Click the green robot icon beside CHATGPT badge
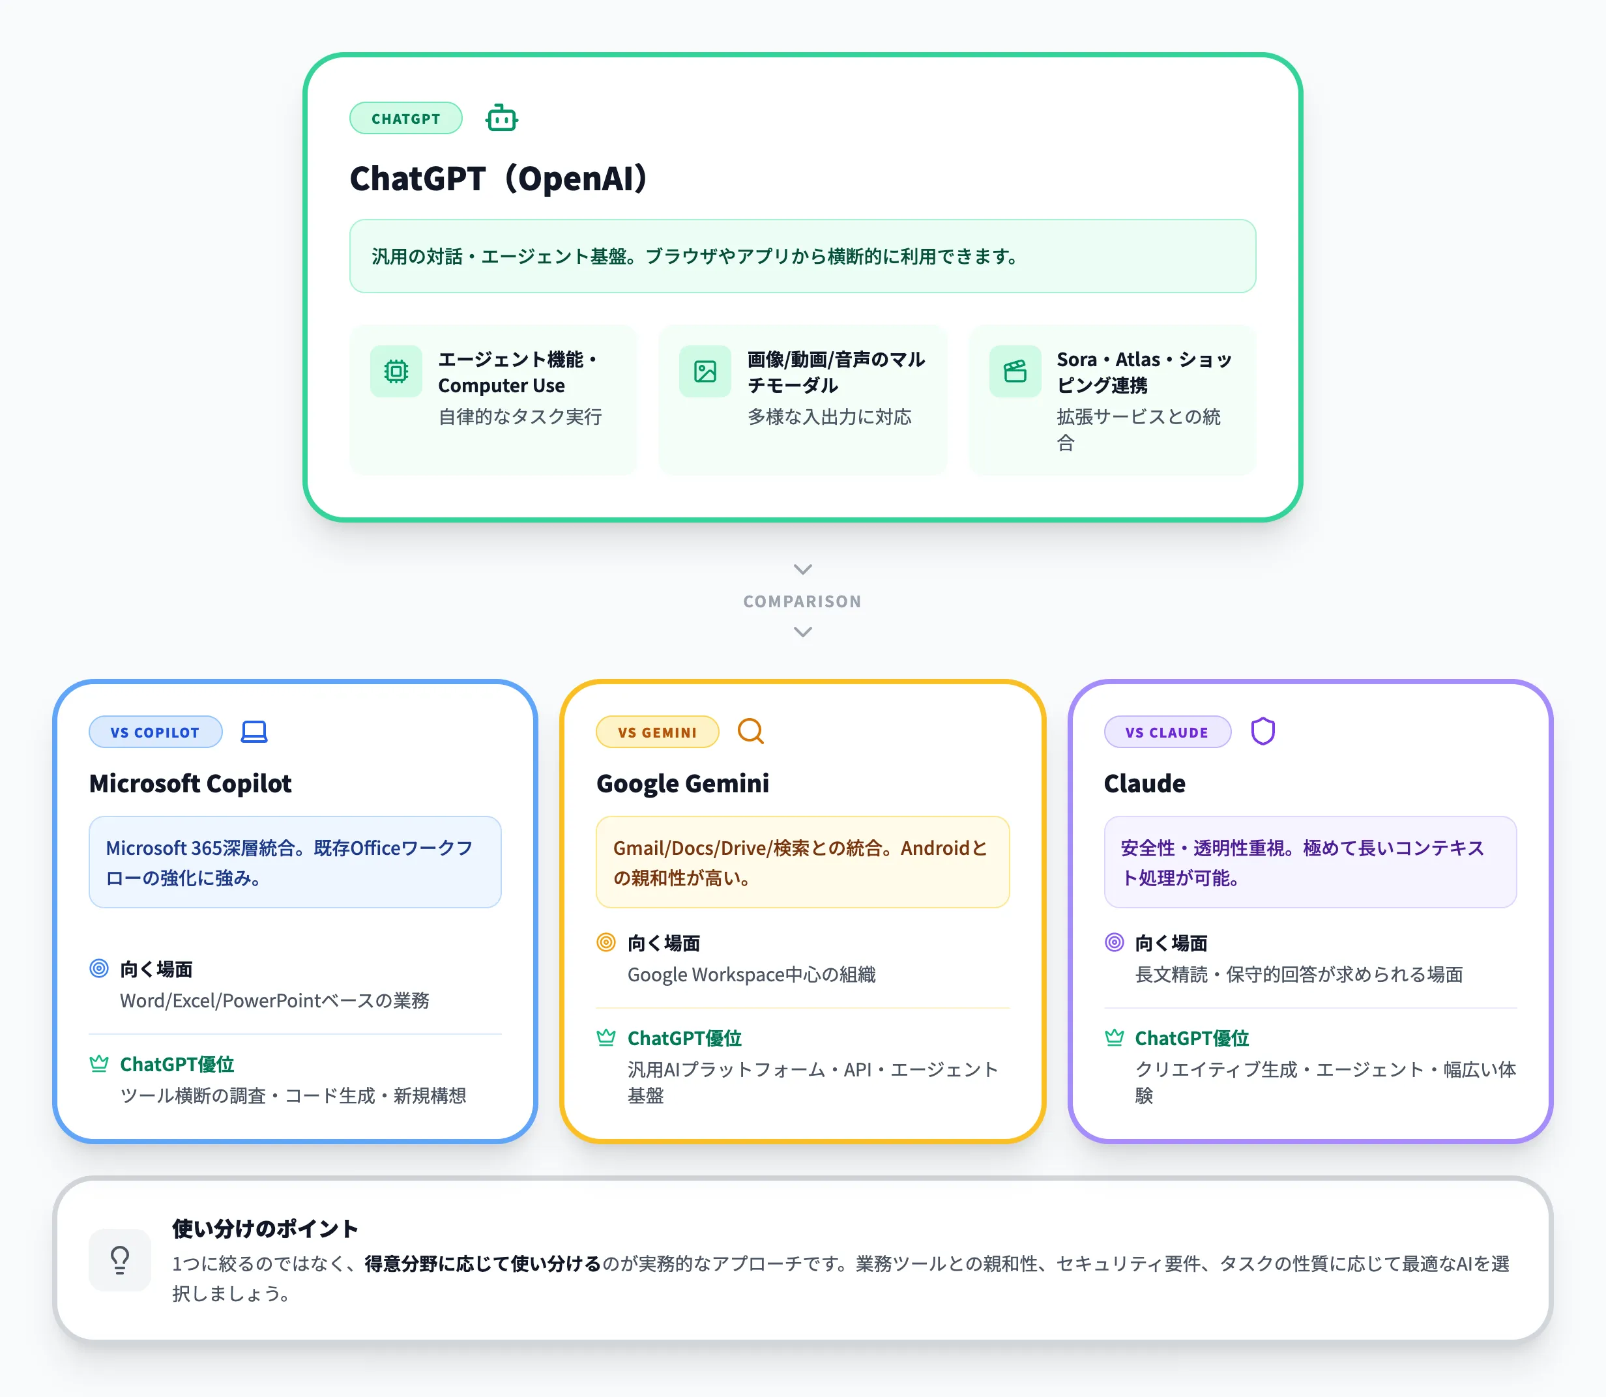This screenshot has width=1606, height=1397. tap(501, 118)
